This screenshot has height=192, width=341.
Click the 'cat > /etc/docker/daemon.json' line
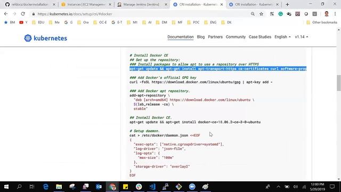tap(165, 135)
